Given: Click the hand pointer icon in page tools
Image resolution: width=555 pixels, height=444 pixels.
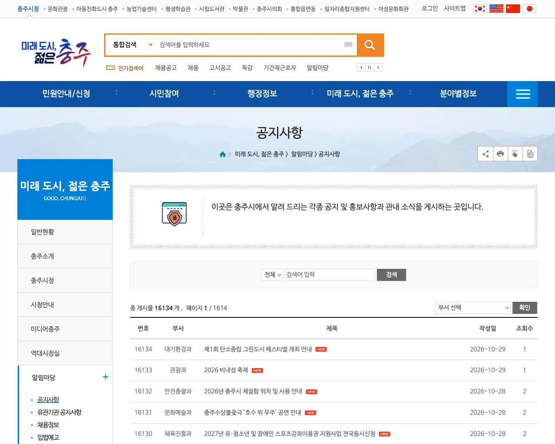Looking at the screenshot, I should pyautogui.click(x=515, y=154).
